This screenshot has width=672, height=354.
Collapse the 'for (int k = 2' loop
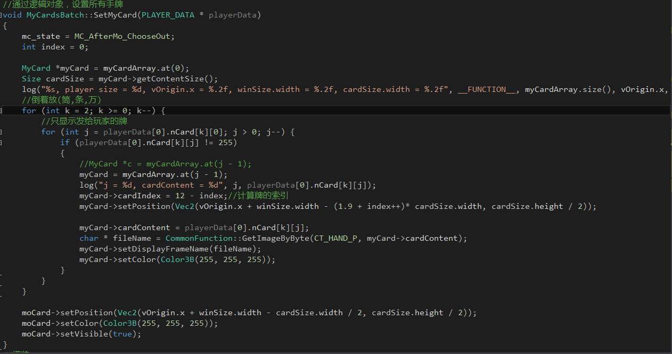(2, 111)
